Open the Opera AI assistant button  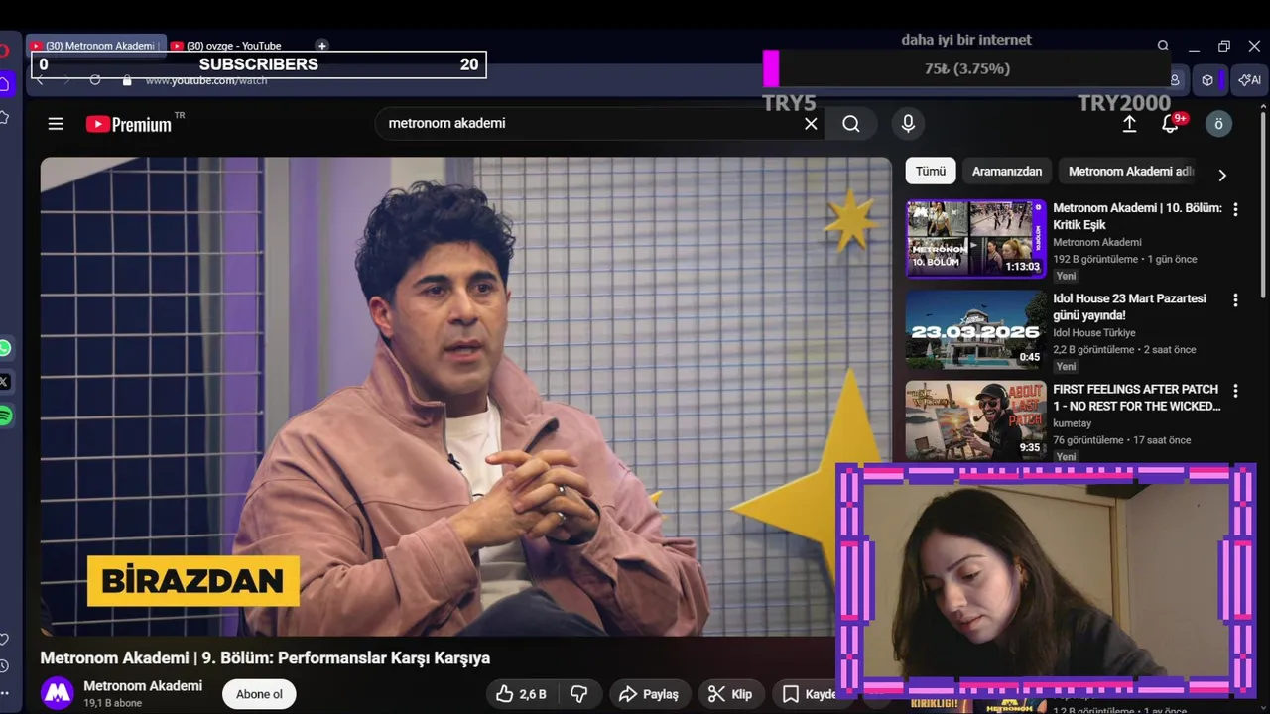[1250, 80]
